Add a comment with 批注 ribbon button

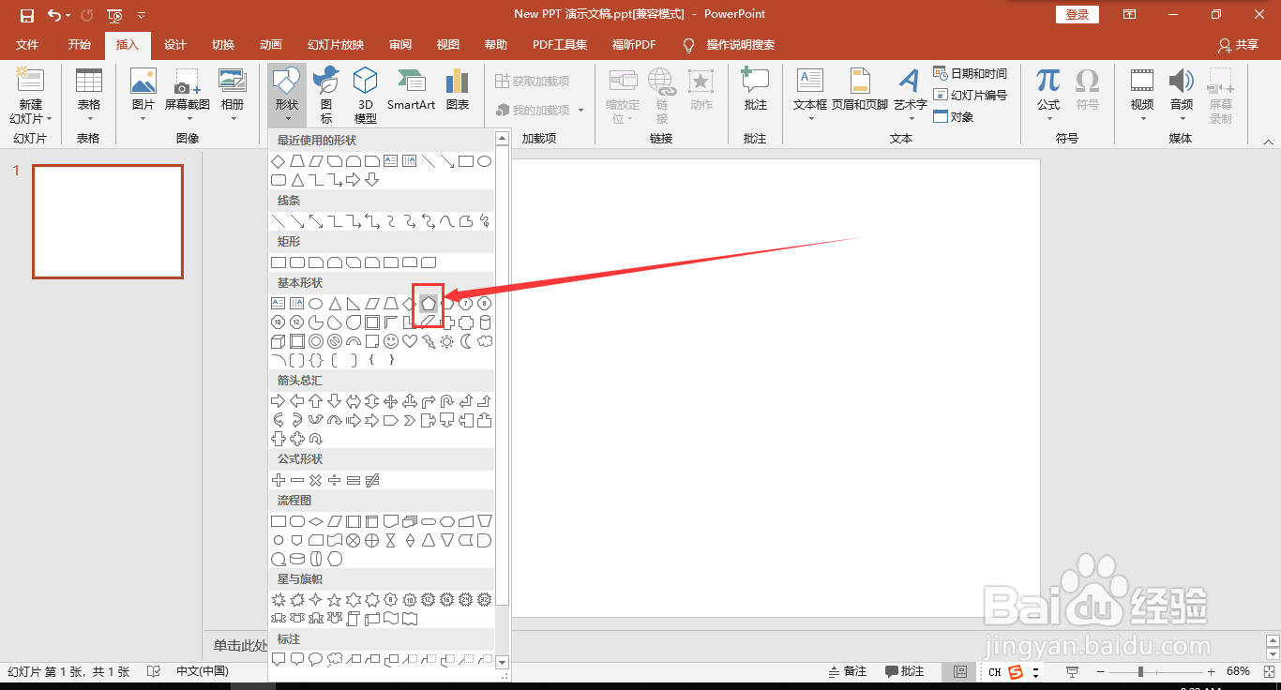tap(755, 90)
